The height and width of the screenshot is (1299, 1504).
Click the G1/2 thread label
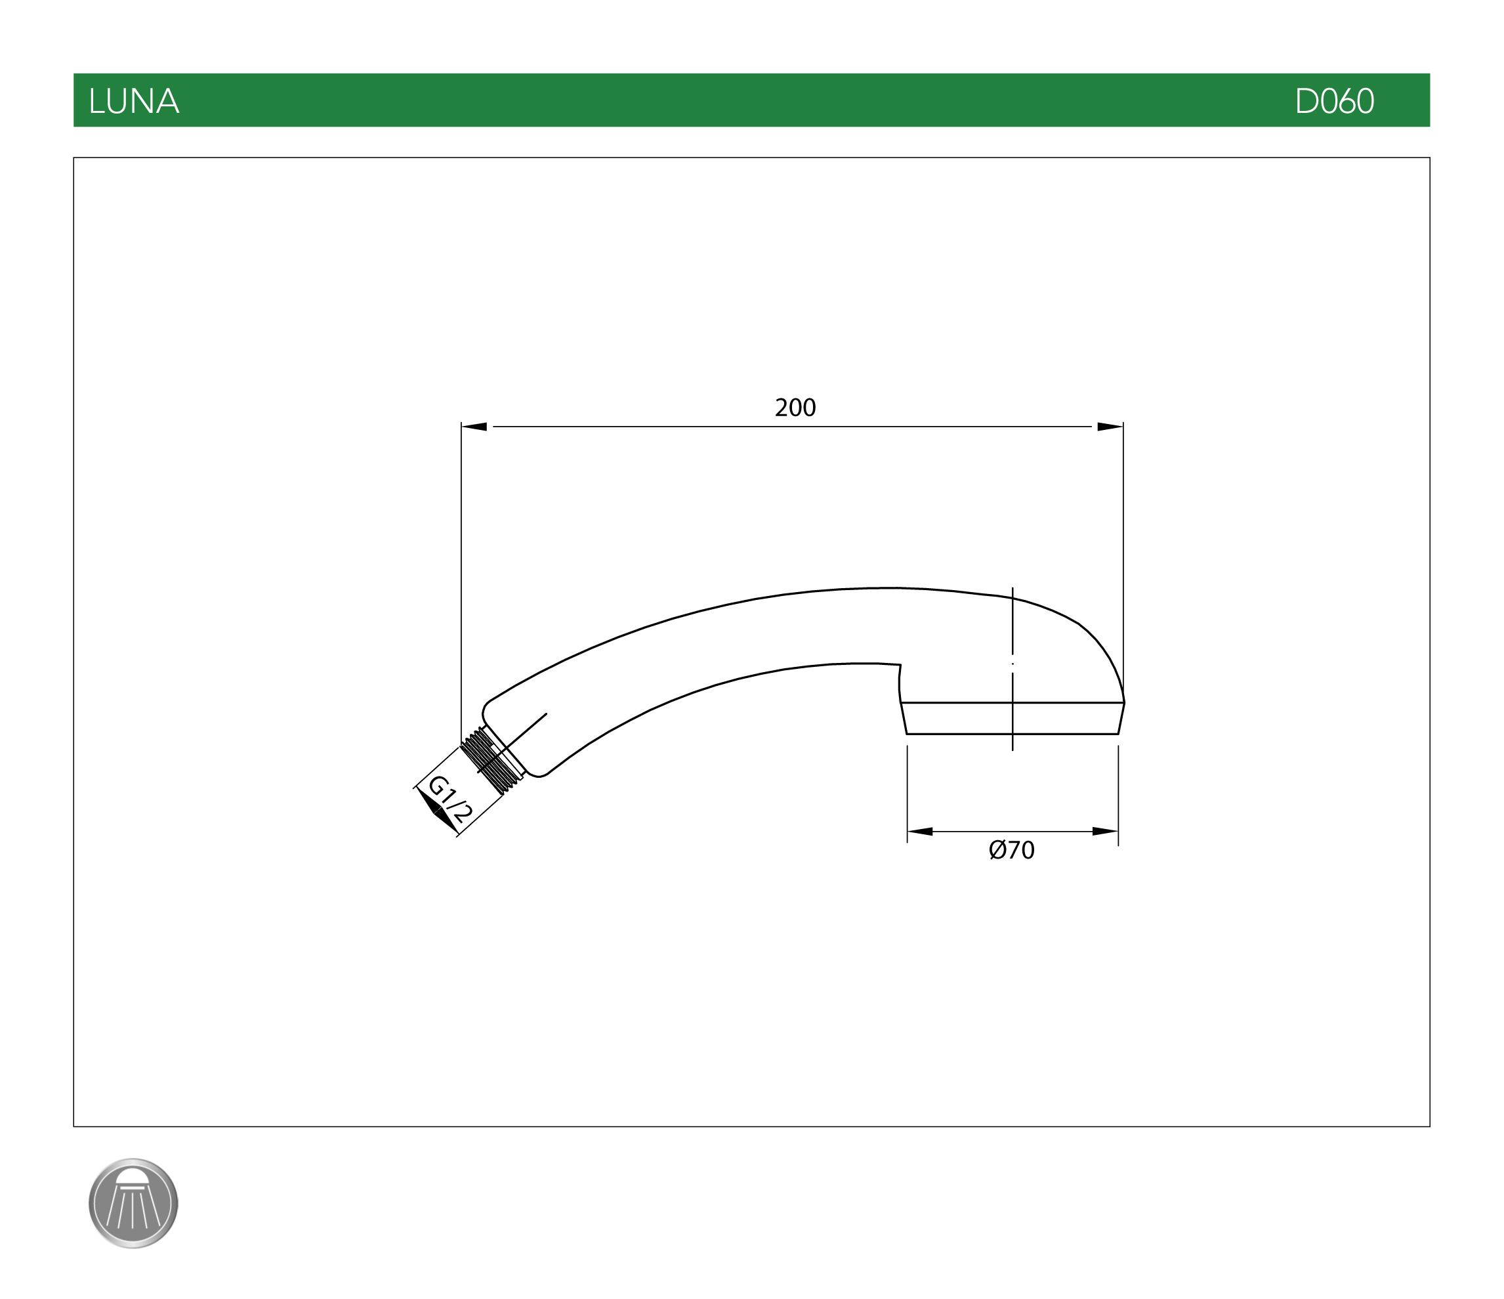[450, 799]
